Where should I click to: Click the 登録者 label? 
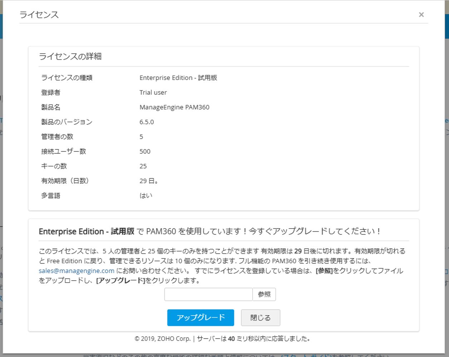pyautogui.click(x=50, y=92)
